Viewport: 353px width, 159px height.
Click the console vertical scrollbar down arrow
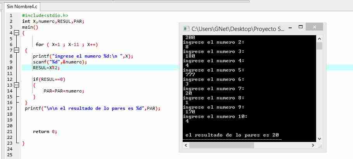[319, 139]
